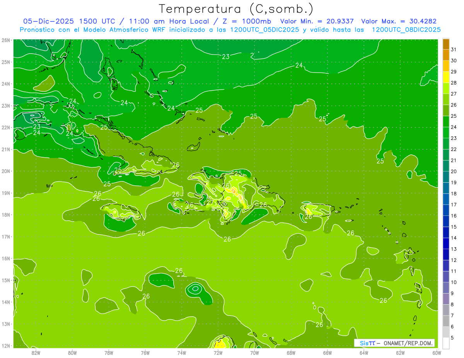Click the longitude axis label '62W'
The height and width of the screenshot is (358, 464).
[x=401, y=353]
